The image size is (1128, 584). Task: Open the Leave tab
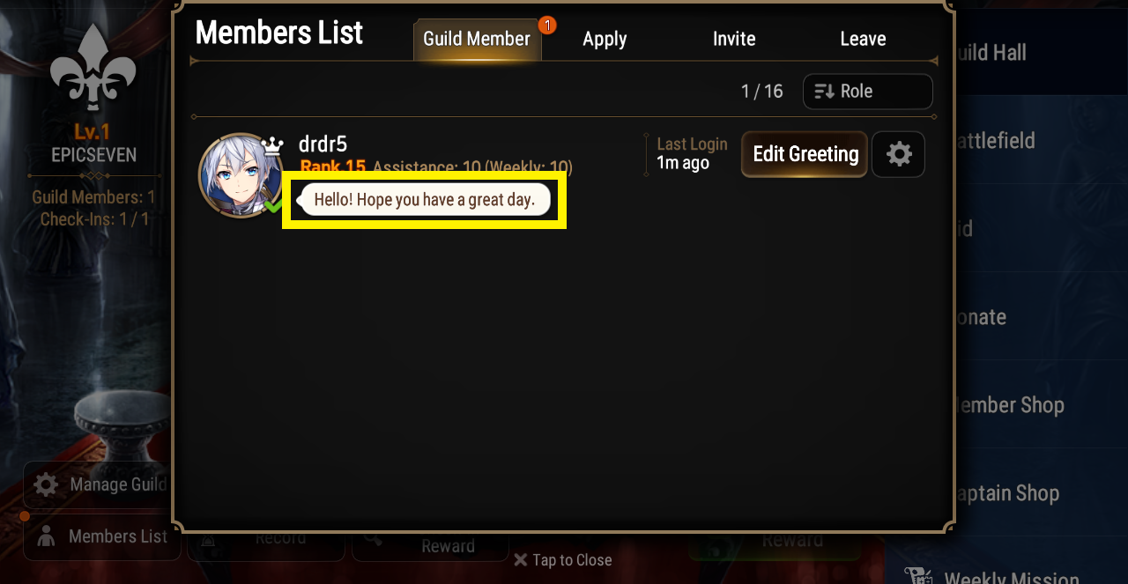(863, 39)
